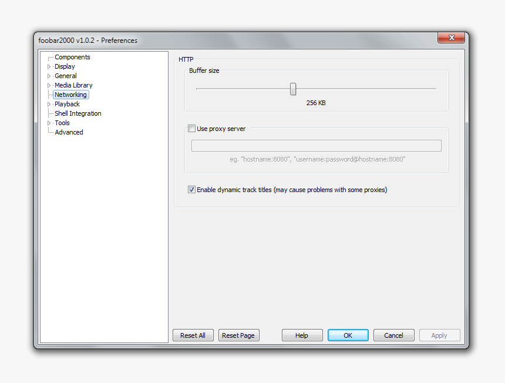Disable dynamic track titles checkbox

click(x=191, y=190)
